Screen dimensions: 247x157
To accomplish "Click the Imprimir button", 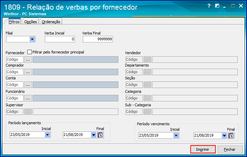I will (203, 149).
